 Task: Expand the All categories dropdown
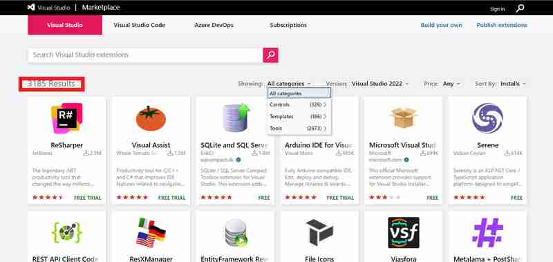click(289, 84)
